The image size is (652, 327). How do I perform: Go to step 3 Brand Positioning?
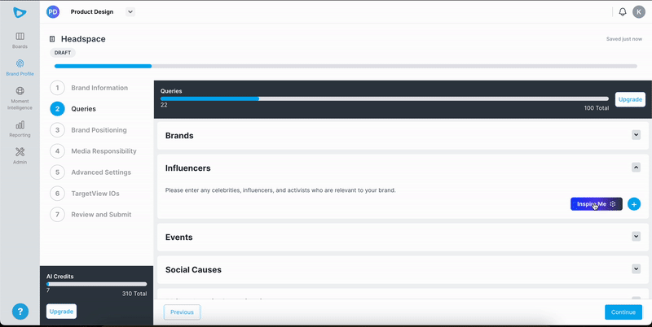[89, 130]
